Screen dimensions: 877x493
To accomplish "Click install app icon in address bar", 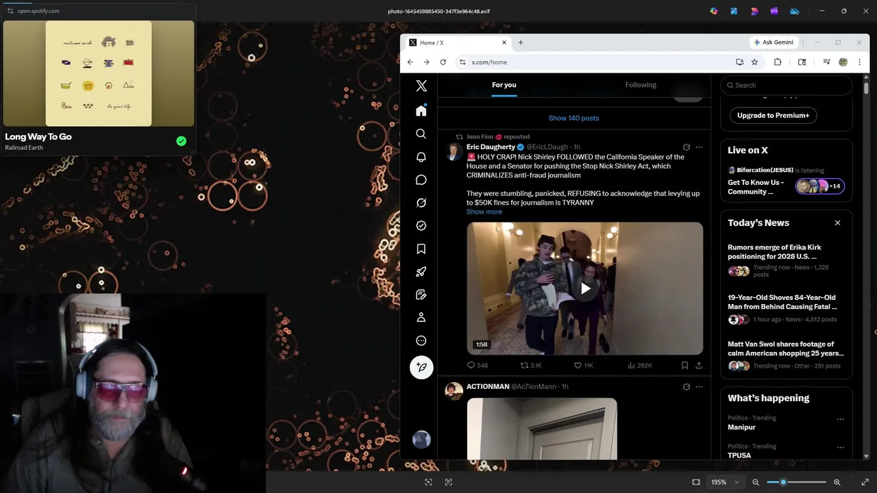I will 739,62.
